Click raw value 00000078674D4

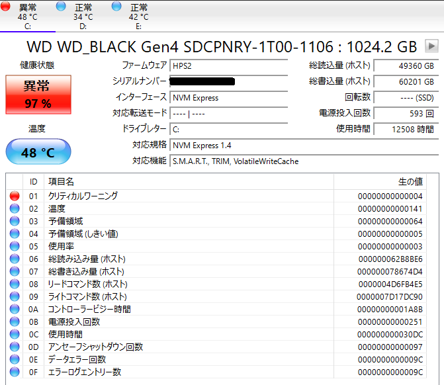point(390,271)
